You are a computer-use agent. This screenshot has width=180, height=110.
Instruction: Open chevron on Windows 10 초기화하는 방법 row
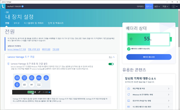click(x=169, y=95)
